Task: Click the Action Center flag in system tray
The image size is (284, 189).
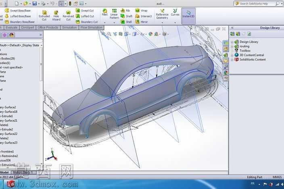Action: (265, 184)
